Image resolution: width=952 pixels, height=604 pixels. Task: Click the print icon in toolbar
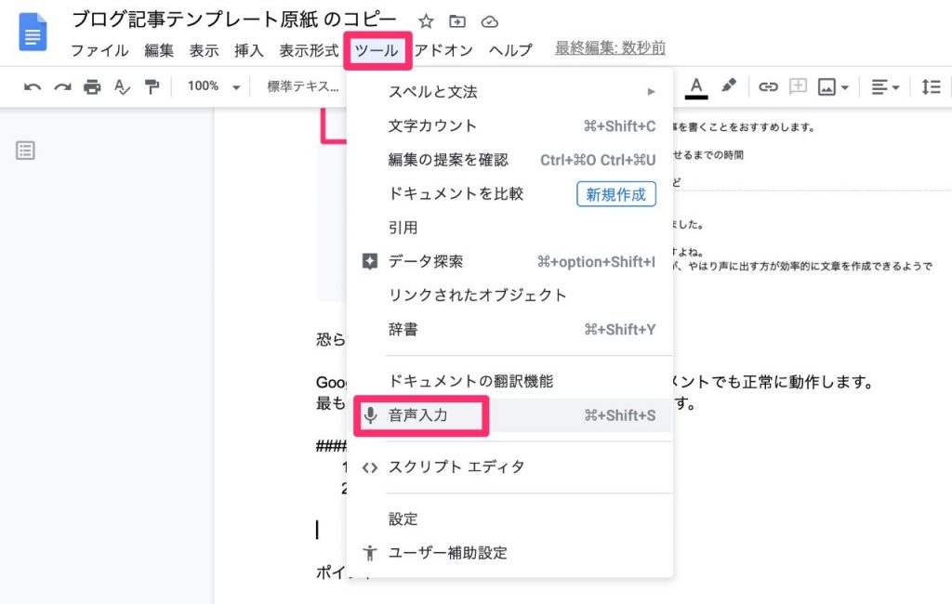point(92,86)
